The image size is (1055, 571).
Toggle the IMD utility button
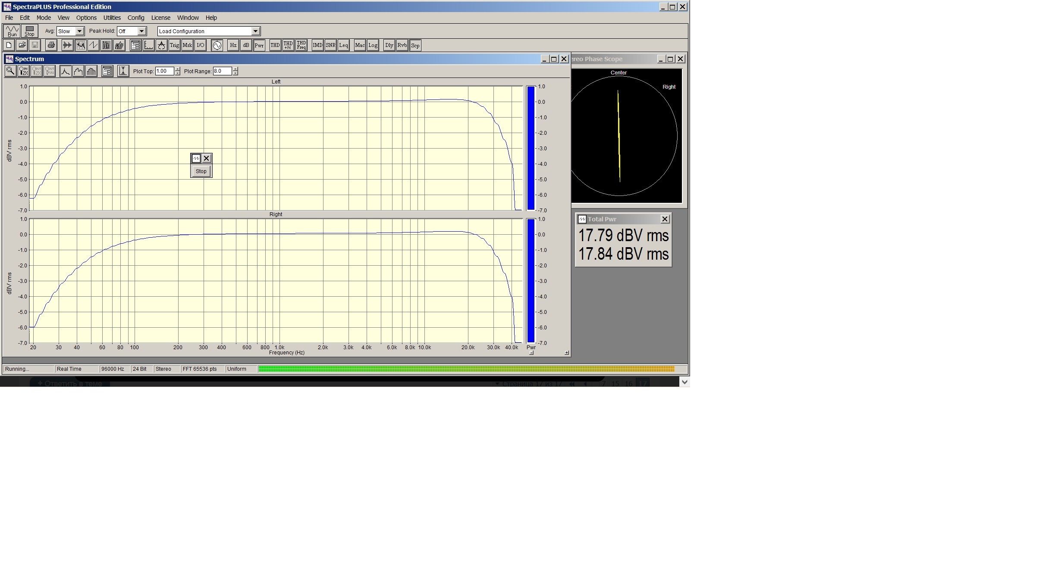pyautogui.click(x=317, y=45)
